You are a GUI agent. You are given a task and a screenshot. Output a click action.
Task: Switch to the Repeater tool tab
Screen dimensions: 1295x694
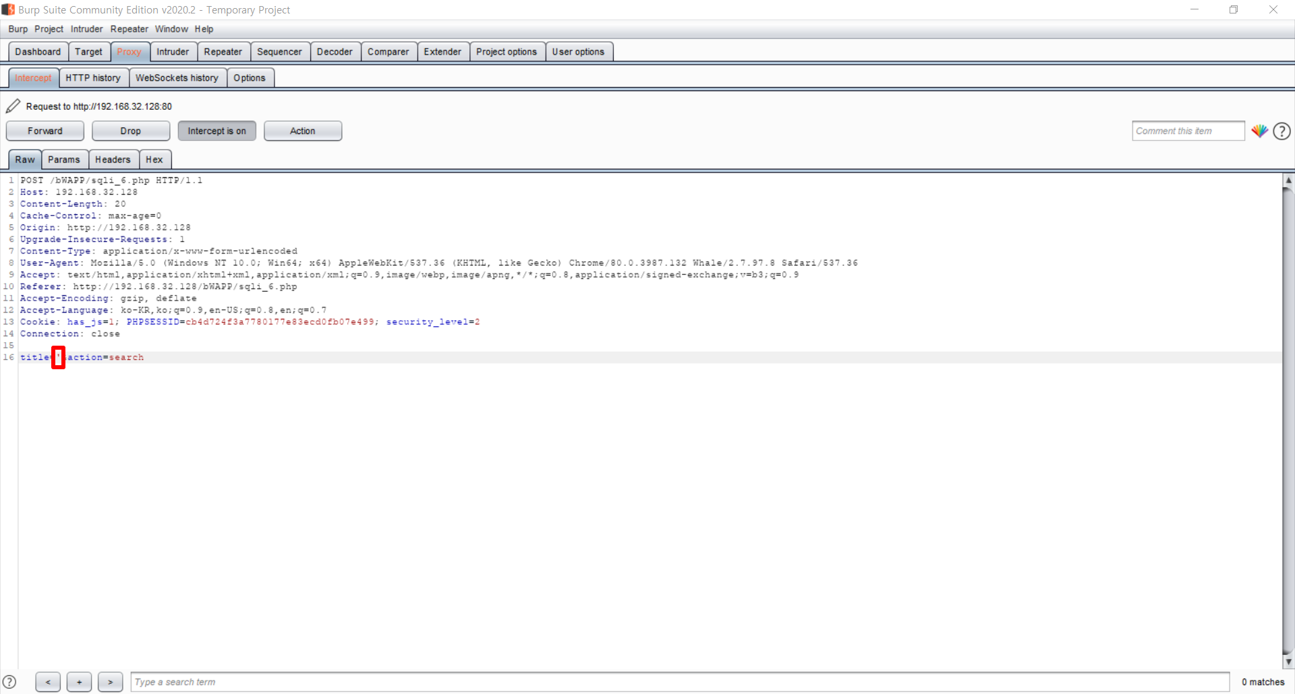click(223, 52)
